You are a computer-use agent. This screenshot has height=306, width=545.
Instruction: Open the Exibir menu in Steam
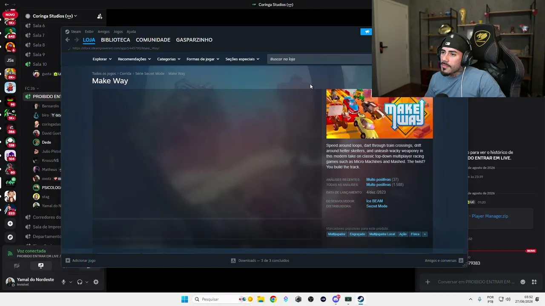coord(89,31)
